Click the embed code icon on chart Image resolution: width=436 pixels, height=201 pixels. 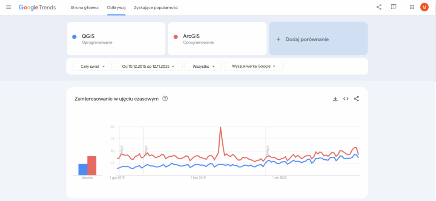[346, 99]
